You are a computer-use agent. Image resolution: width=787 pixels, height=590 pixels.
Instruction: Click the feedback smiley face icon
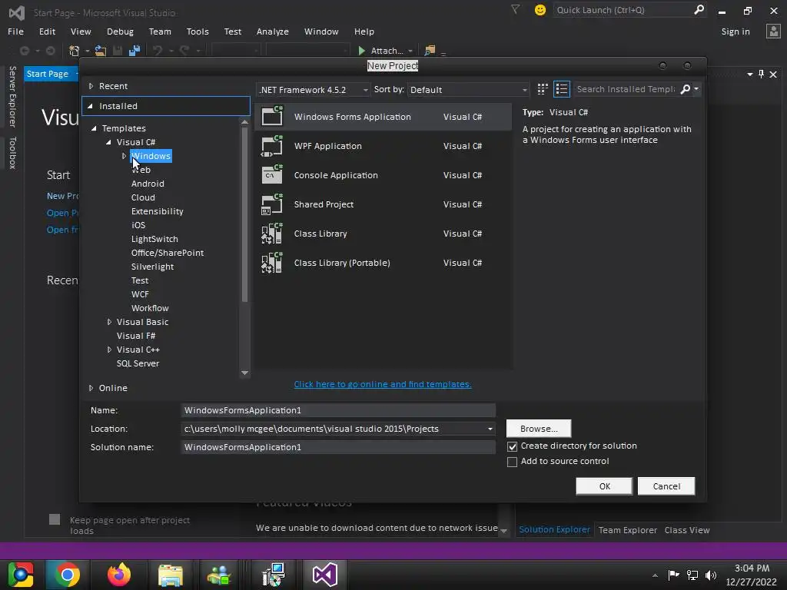540,10
